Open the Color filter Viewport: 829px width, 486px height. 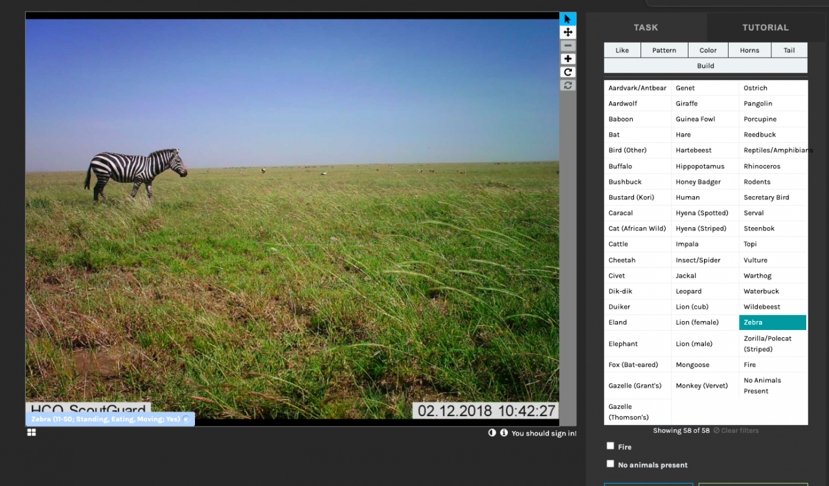coord(708,50)
